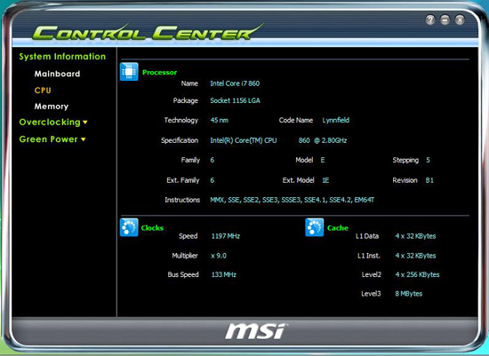Click the Cache section icon

pyautogui.click(x=315, y=227)
